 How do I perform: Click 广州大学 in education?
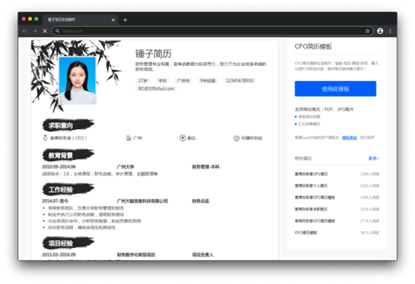point(125,167)
